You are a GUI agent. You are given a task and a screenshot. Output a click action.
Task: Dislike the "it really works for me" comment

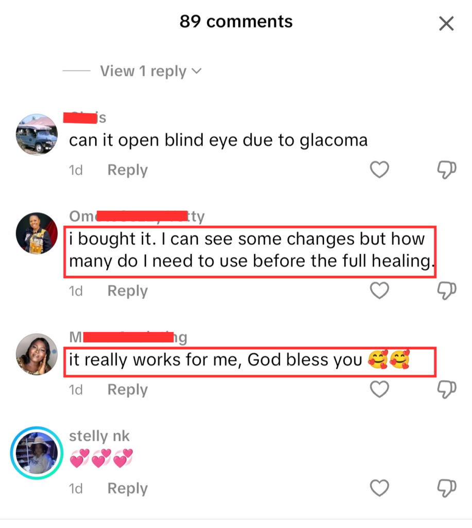tap(446, 390)
